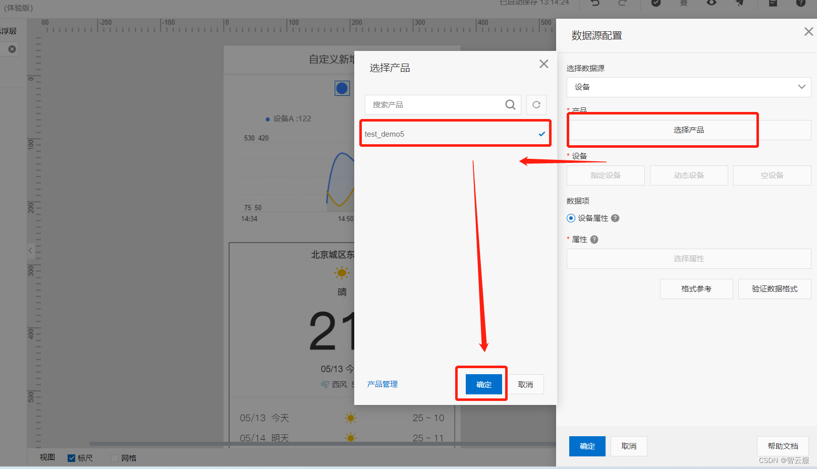Click the sun icon in 05/13 forecast row

[x=351, y=418]
